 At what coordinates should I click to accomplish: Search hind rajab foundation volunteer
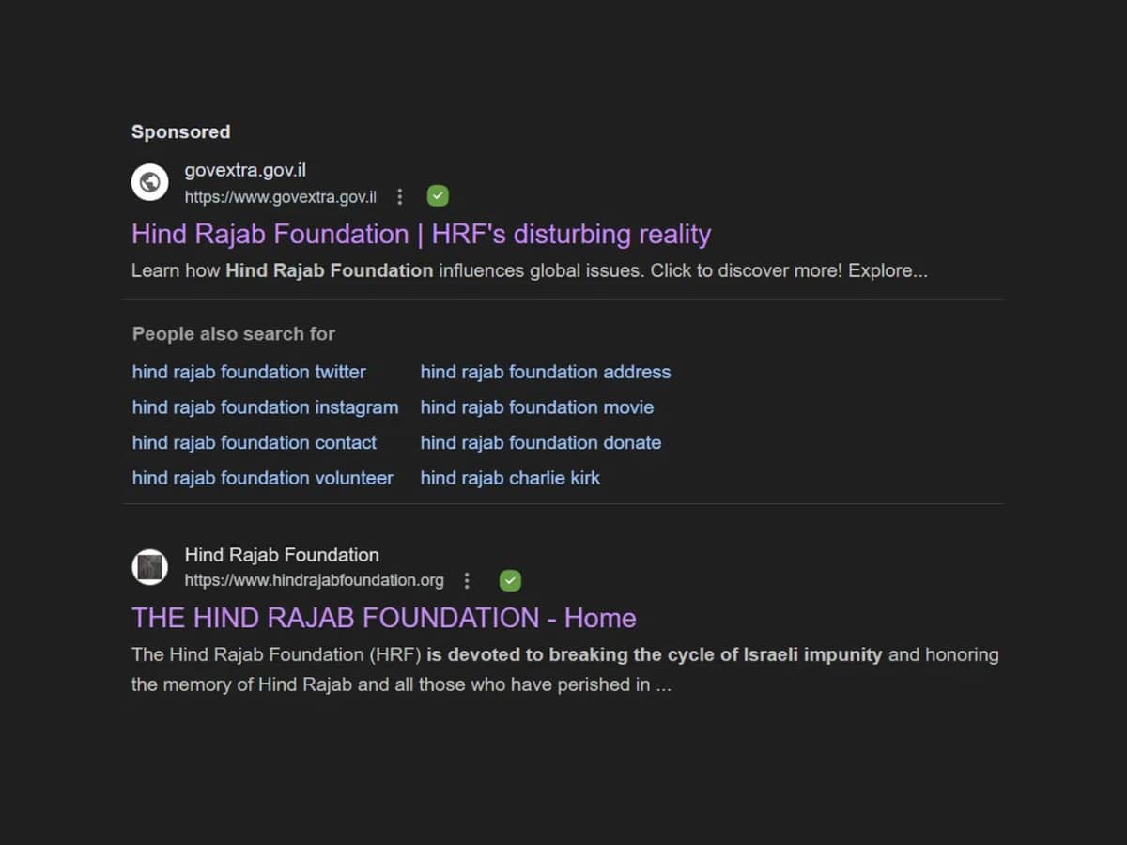click(x=263, y=477)
